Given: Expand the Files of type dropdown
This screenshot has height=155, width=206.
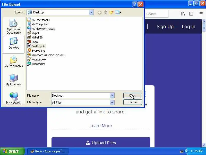Looking at the screenshot, I should tap(112, 102).
